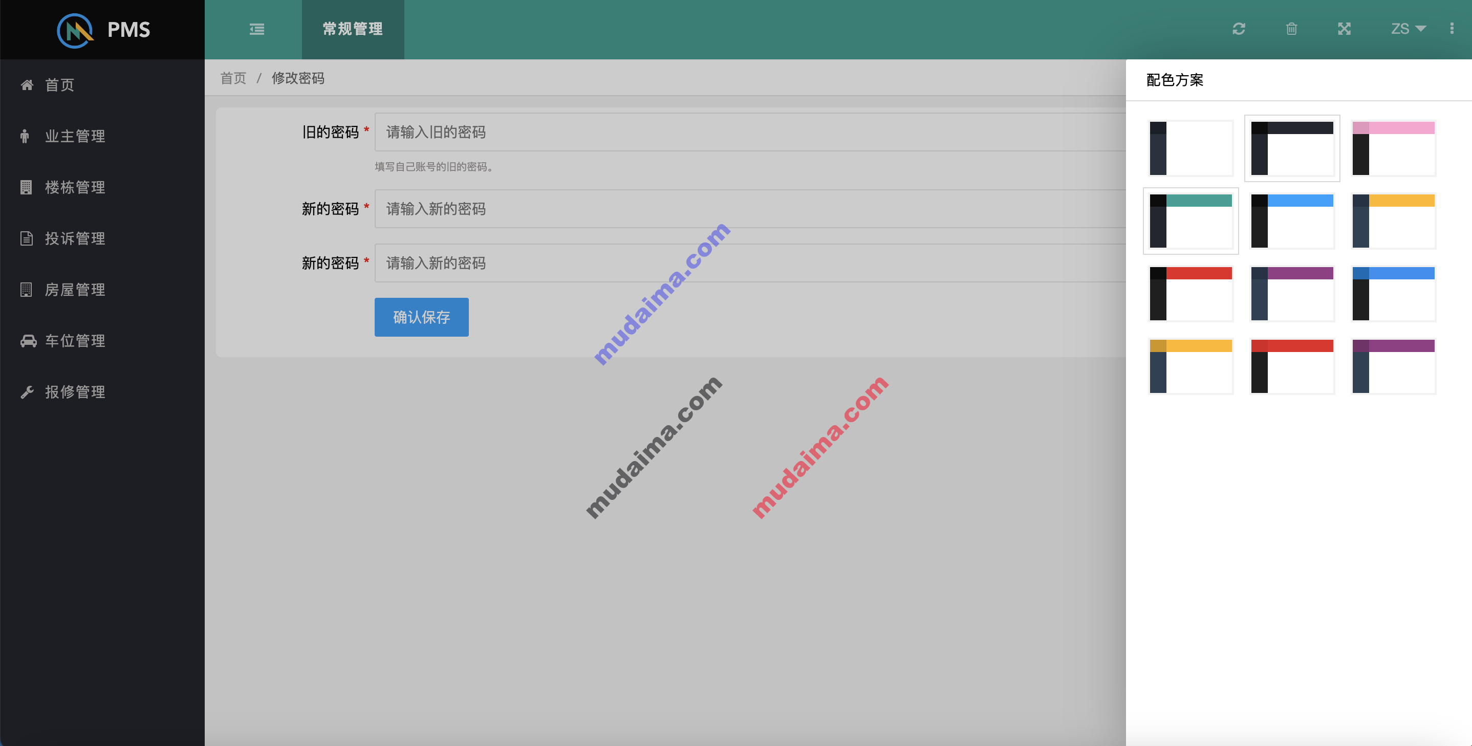1472x746 pixels.
Task: Click the document icon beside 投诉管理
Action: 26,238
